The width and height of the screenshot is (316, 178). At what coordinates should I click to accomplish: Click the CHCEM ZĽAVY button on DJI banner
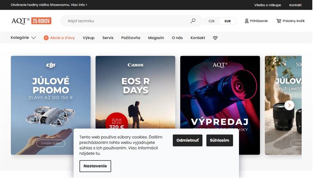point(51,143)
